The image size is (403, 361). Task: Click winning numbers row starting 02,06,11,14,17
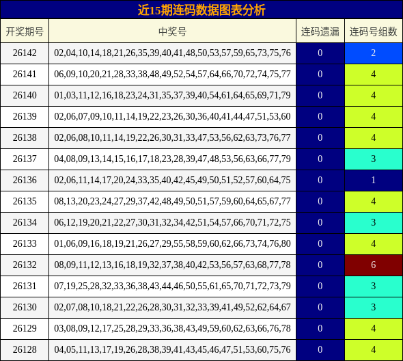pyautogui.click(x=172, y=180)
